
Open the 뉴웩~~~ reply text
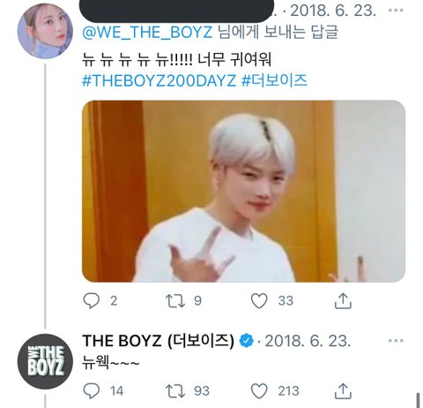point(110,364)
